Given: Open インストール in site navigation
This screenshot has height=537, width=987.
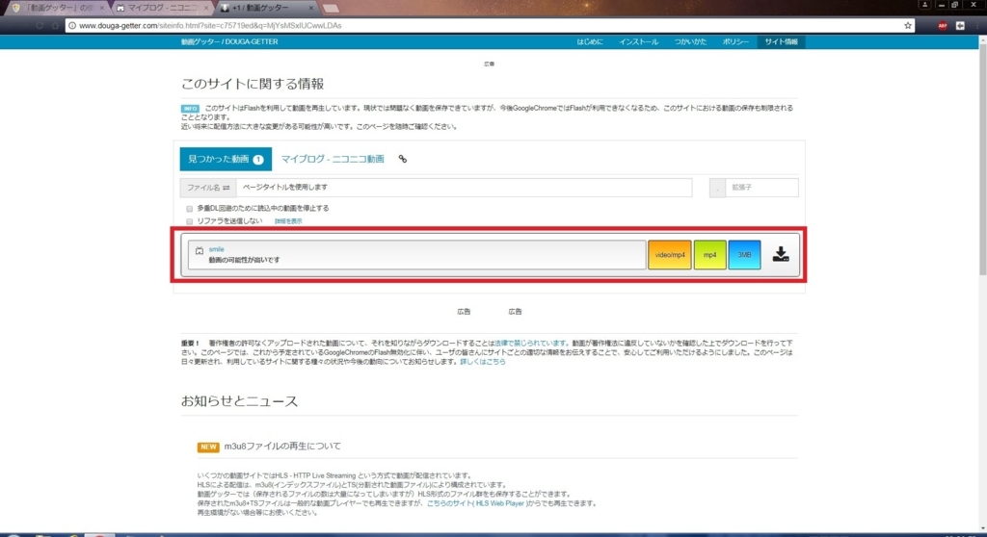Looking at the screenshot, I should point(638,41).
